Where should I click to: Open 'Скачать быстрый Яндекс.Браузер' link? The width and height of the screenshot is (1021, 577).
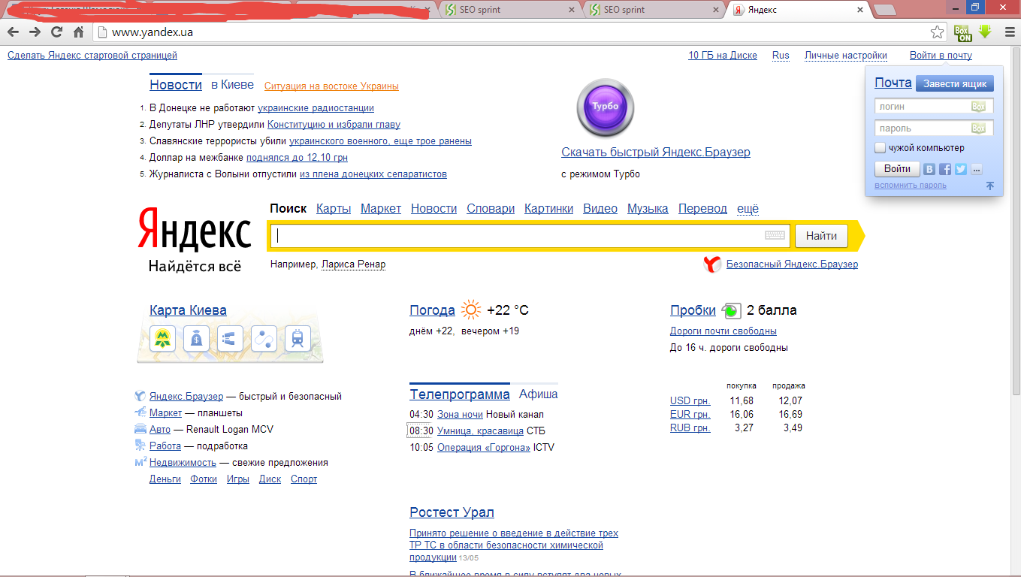655,152
